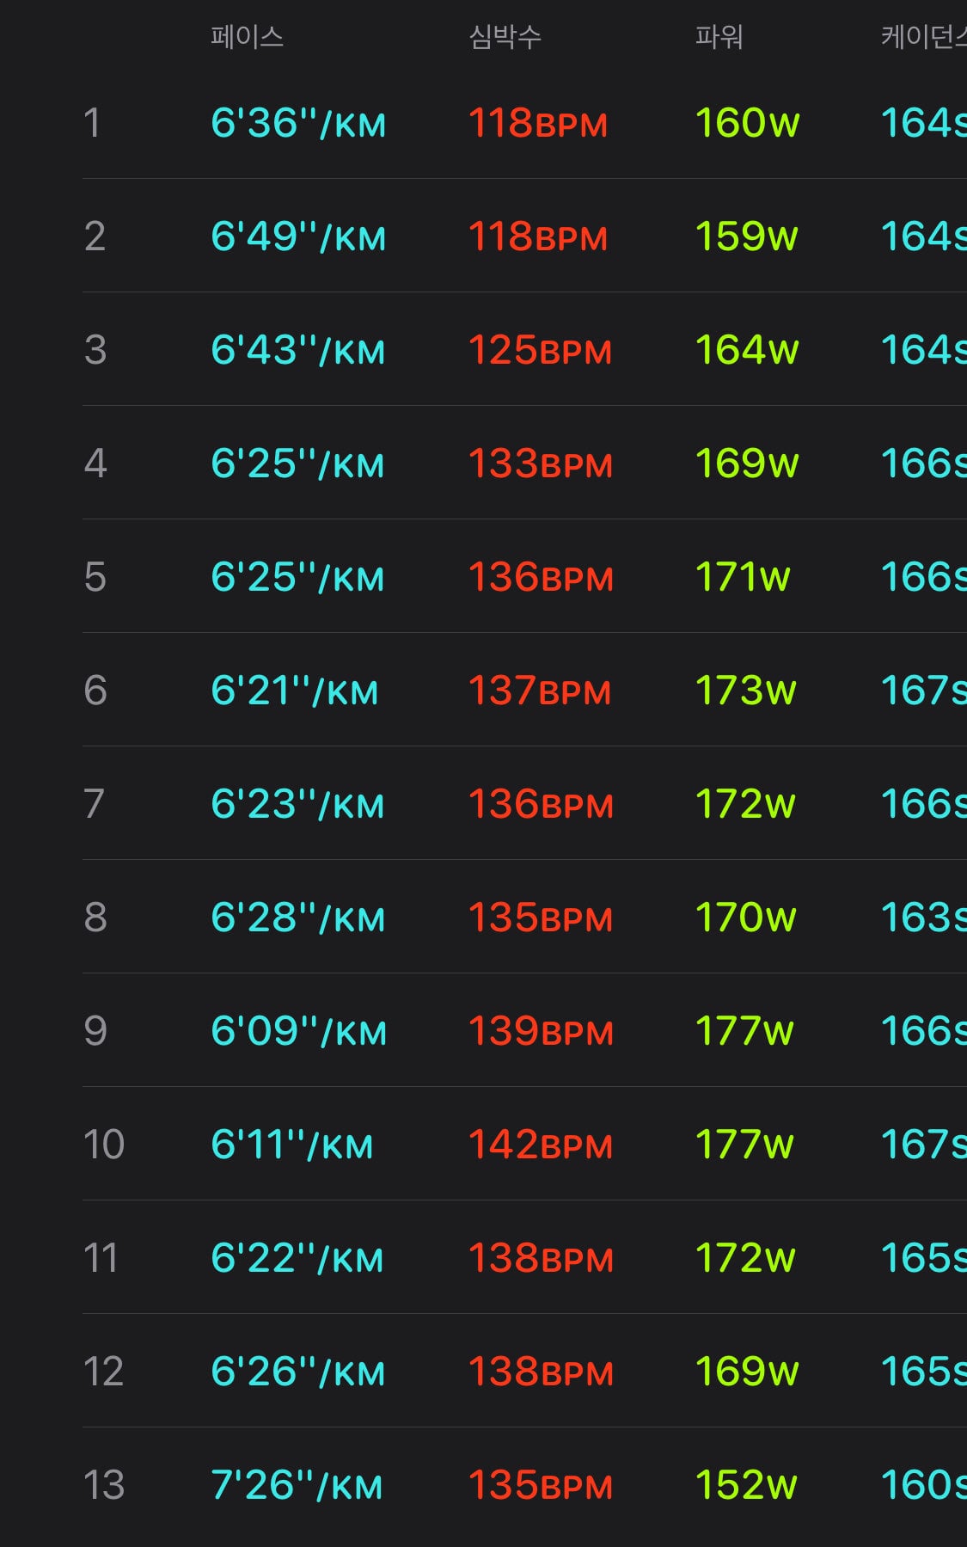967x1547 pixels.
Task: Open split row number 1
Action: pos(524,122)
